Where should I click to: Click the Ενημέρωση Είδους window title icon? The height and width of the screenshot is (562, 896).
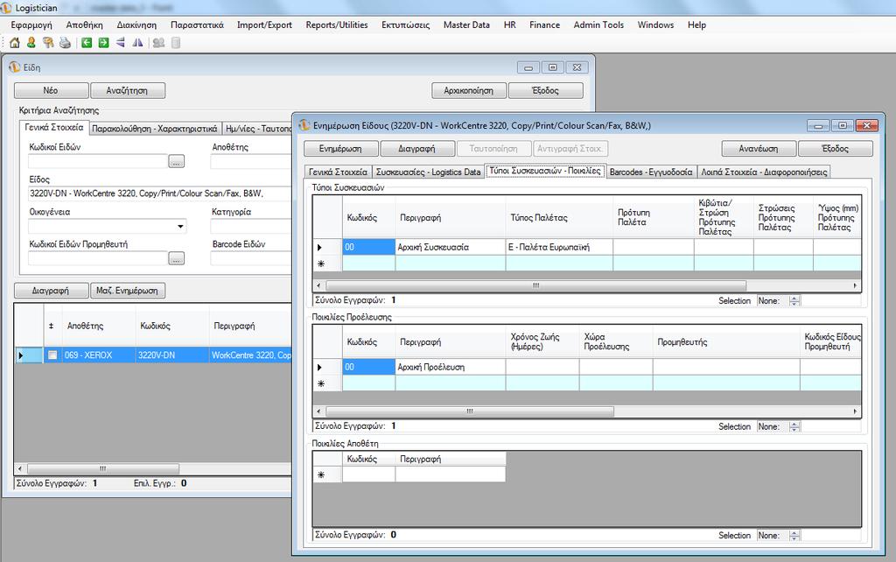304,125
